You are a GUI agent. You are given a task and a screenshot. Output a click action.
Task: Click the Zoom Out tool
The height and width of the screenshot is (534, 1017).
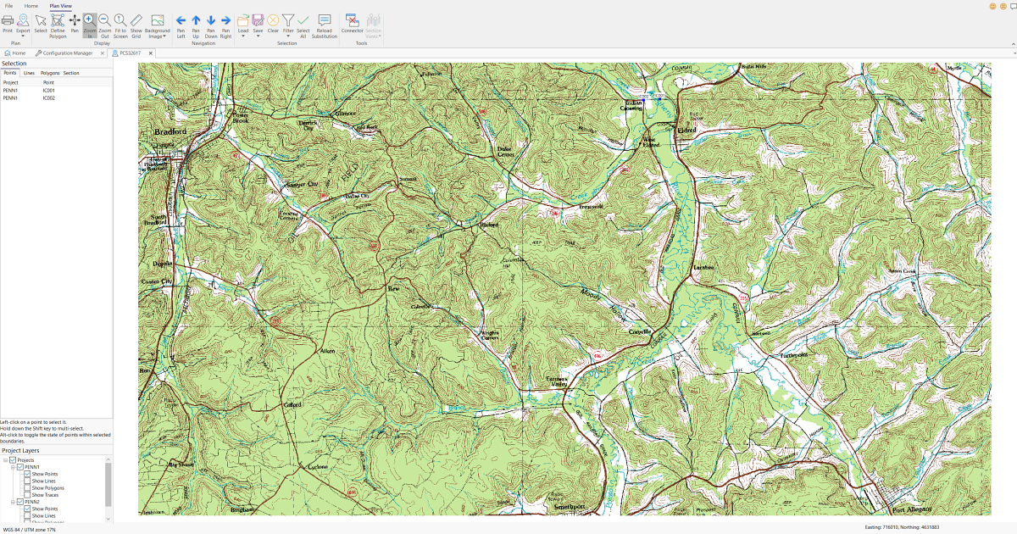pos(104,24)
